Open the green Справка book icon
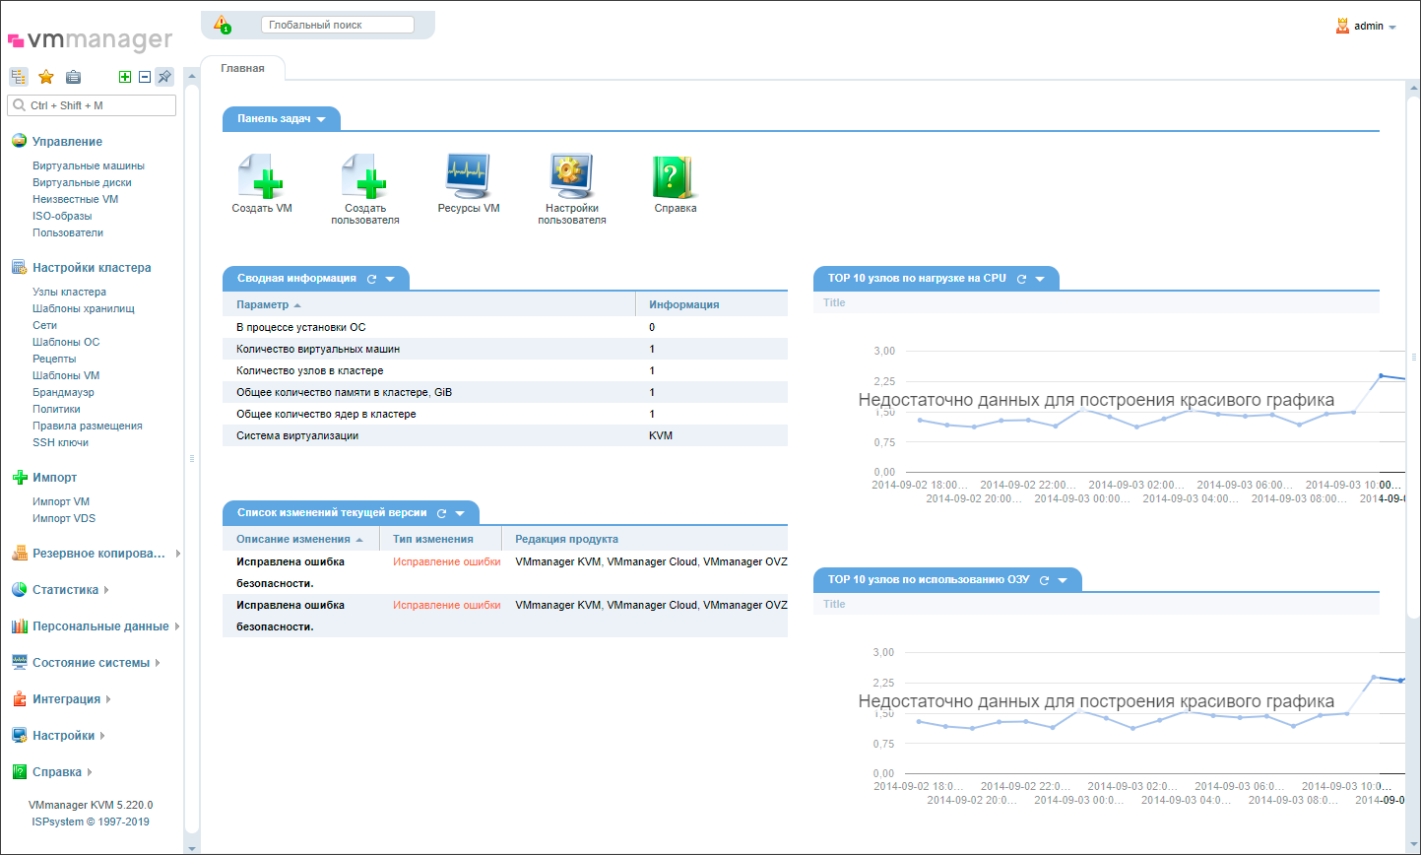This screenshot has height=855, width=1421. click(x=675, y=177)
